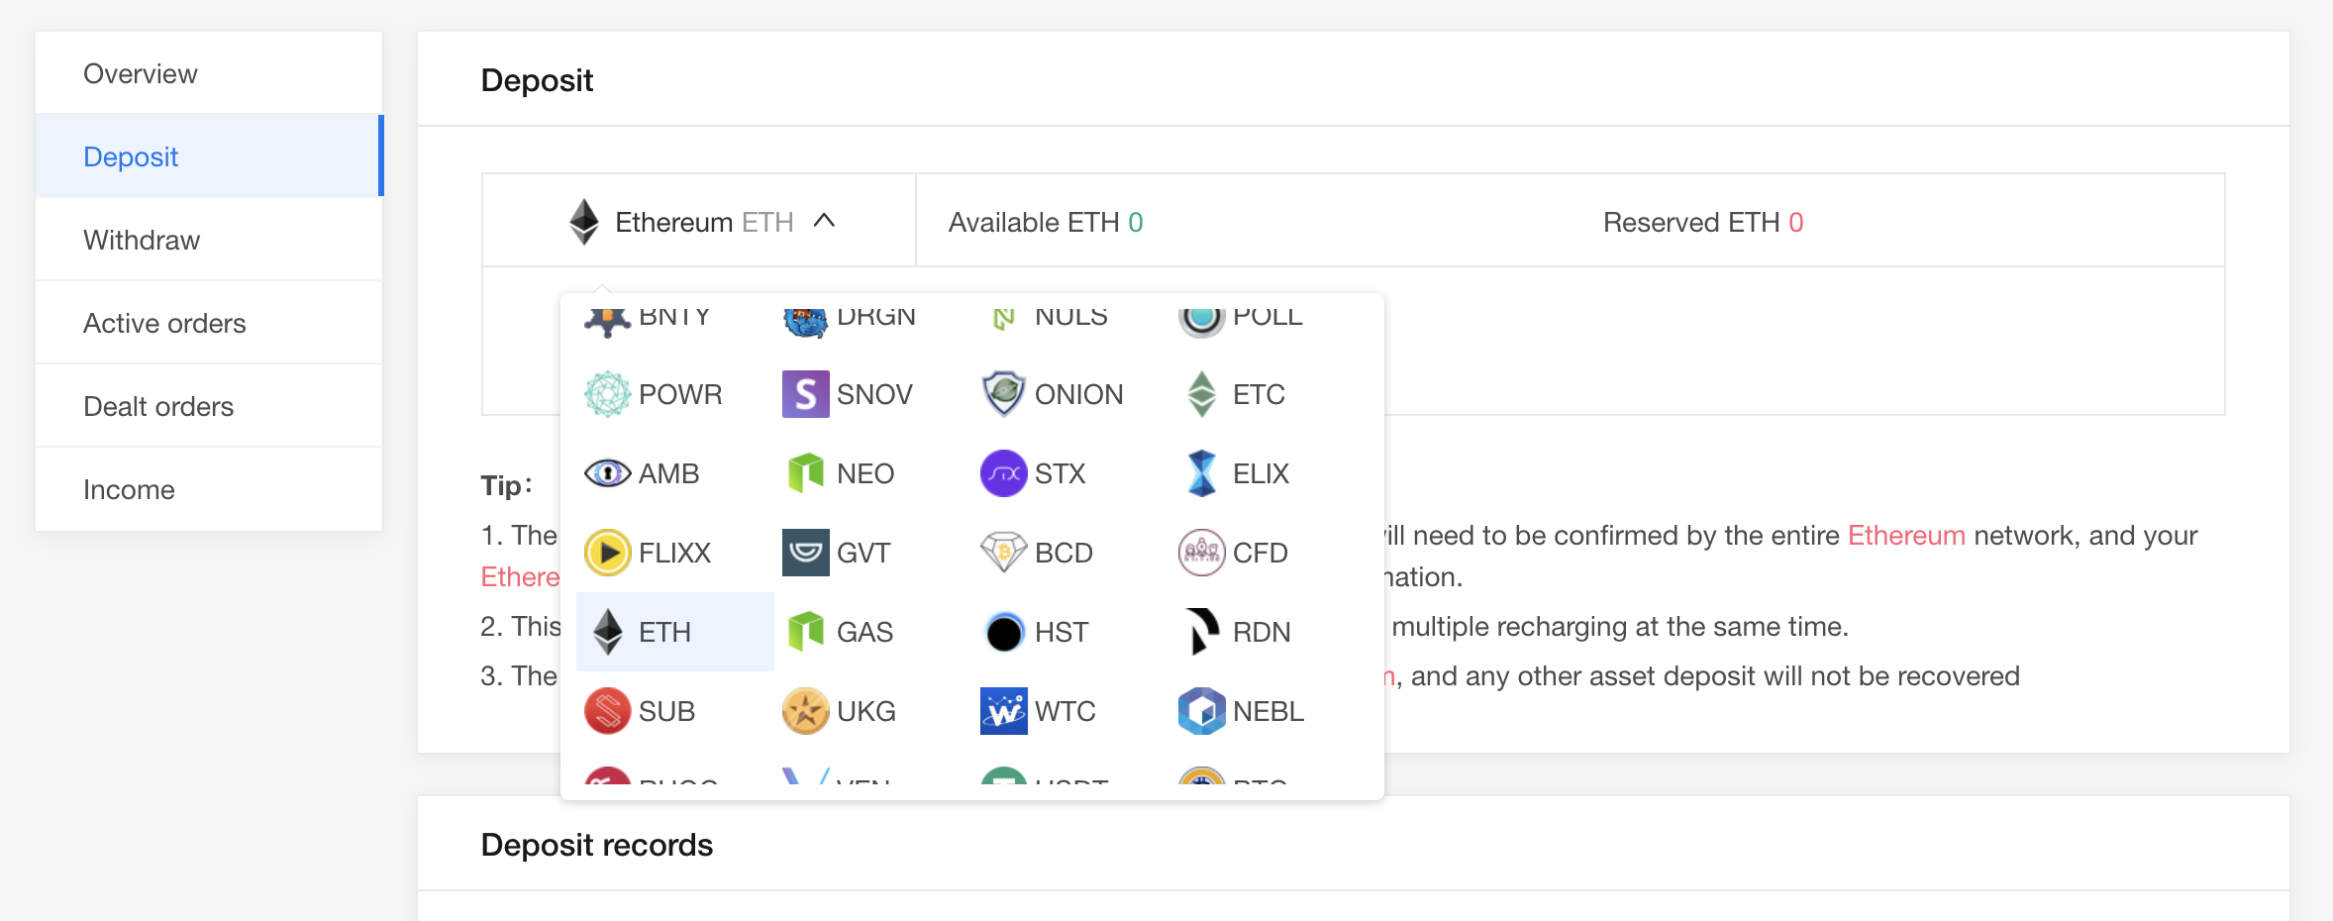Click the STX purple circle icon
The image size is (2333, 921).
1003,473
